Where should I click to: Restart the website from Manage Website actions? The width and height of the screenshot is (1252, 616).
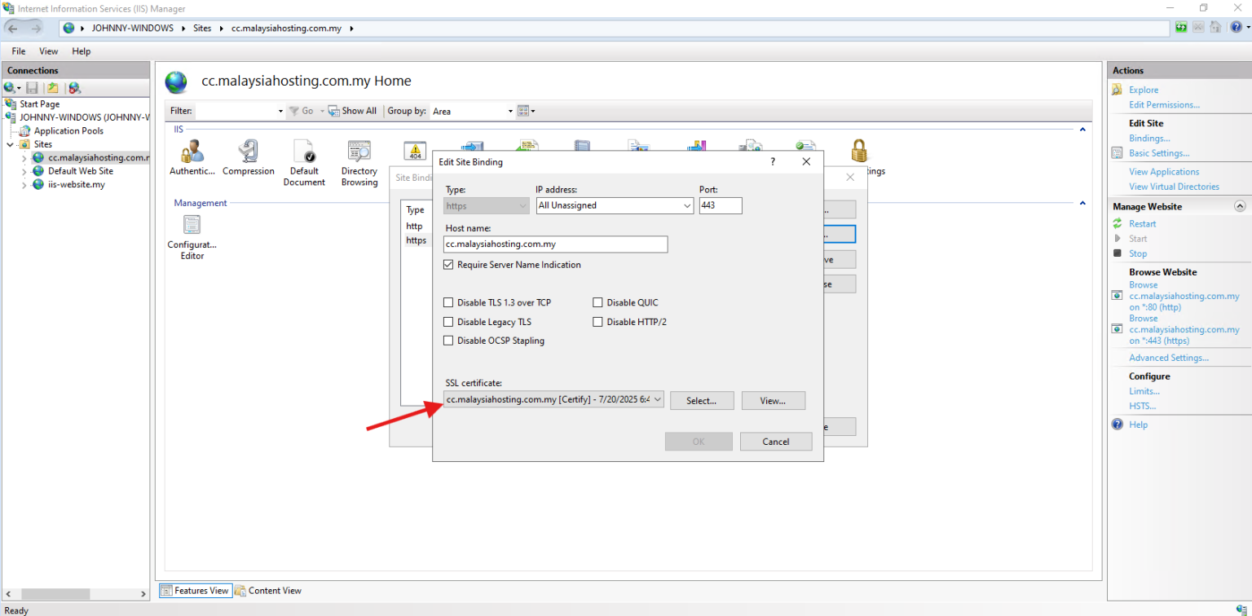(1143, 223)
